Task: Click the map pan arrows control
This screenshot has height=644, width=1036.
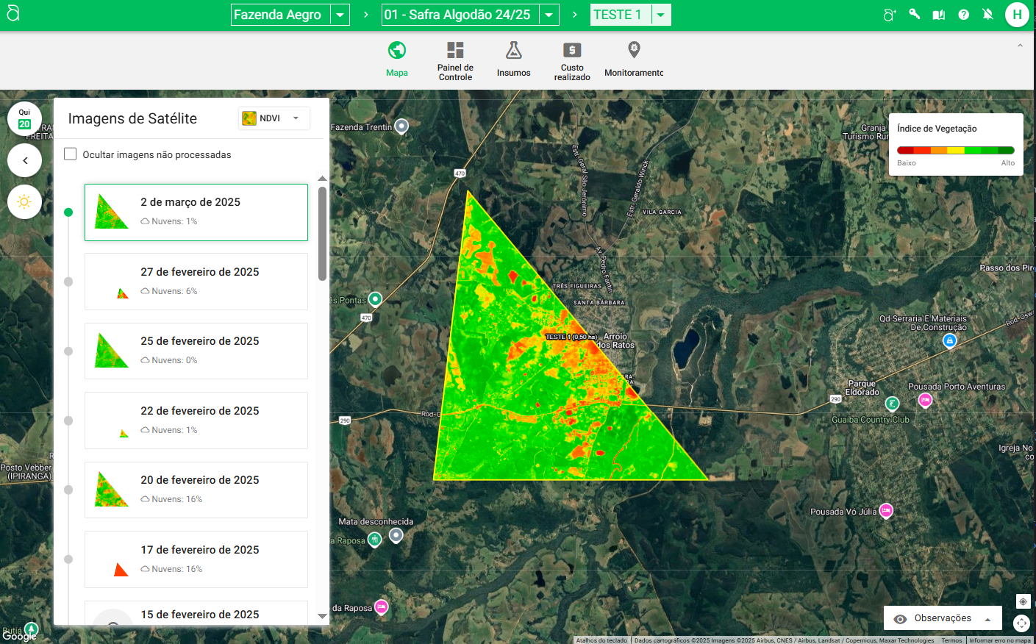Action: pyautogui.click(x=1022, y=623)
